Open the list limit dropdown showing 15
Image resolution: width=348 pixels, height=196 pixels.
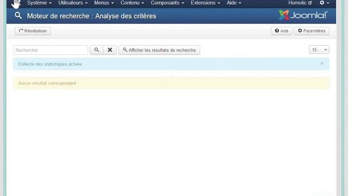pyautogui.click(x=319, y=50)
